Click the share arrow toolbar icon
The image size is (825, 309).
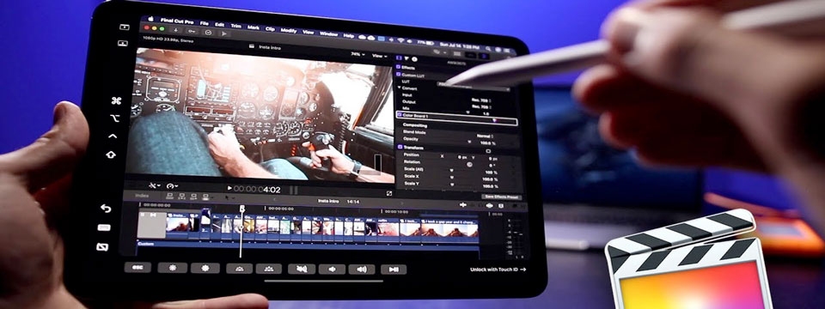224,33
